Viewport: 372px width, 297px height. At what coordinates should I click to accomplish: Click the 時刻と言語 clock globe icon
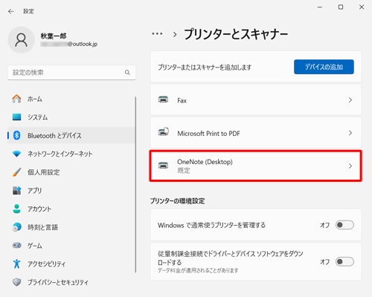(x=16, y=227)
